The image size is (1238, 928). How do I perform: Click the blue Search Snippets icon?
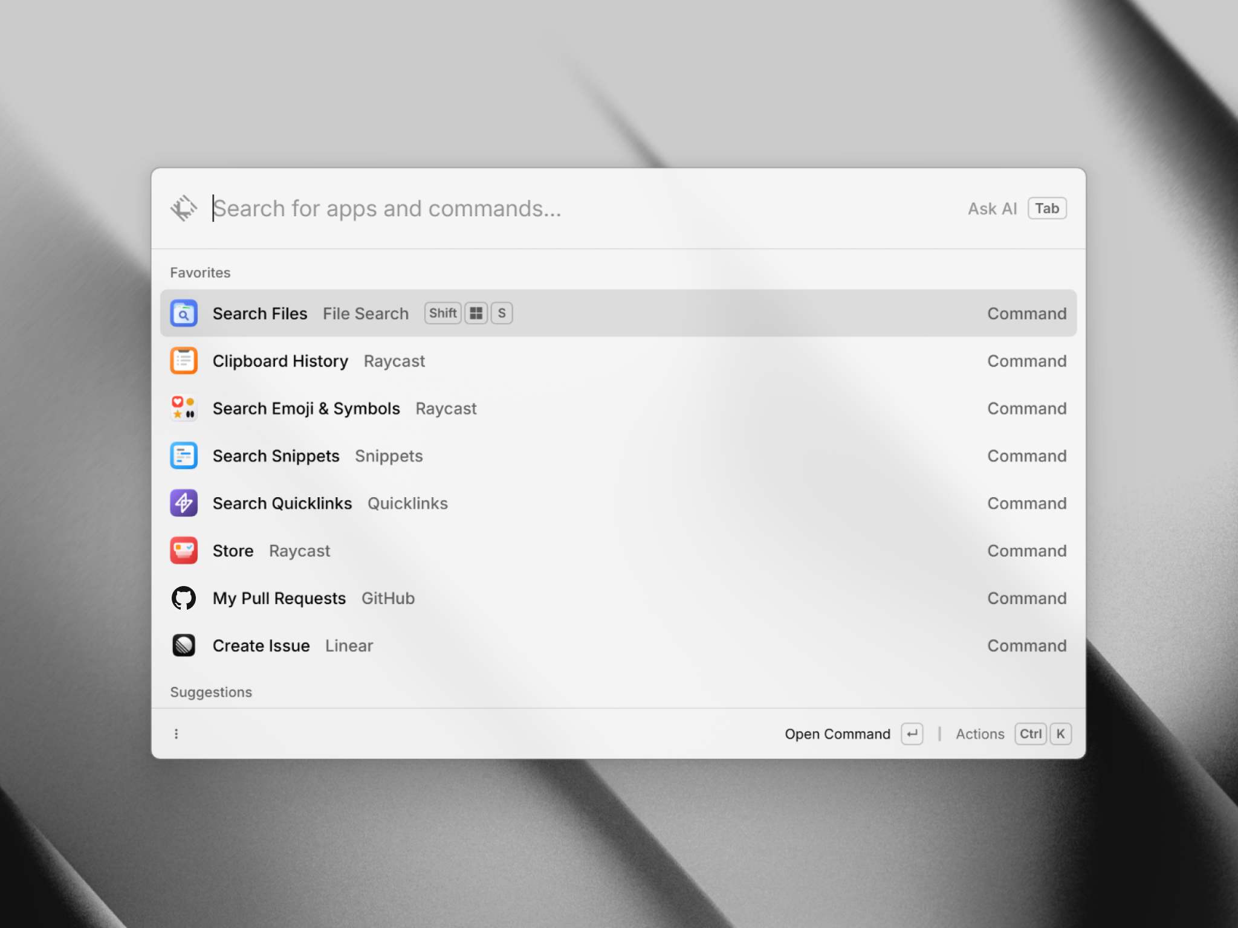coord(184,456)
